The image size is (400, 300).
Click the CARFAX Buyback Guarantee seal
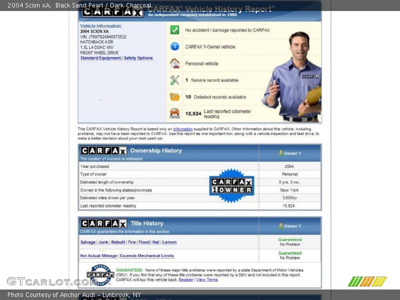[100, 274]
